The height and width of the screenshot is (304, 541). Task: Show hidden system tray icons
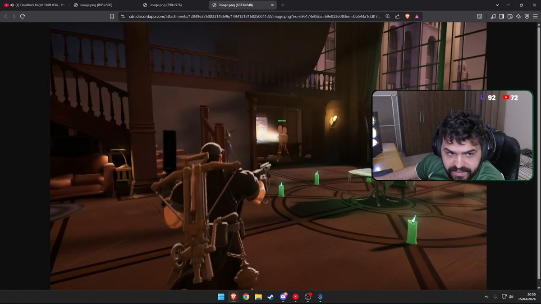point(486,297)
